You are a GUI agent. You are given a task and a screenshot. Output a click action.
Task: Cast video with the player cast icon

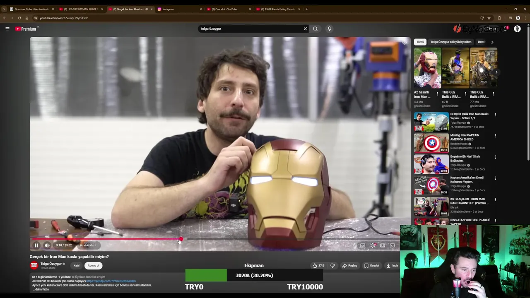coord(393,245)
